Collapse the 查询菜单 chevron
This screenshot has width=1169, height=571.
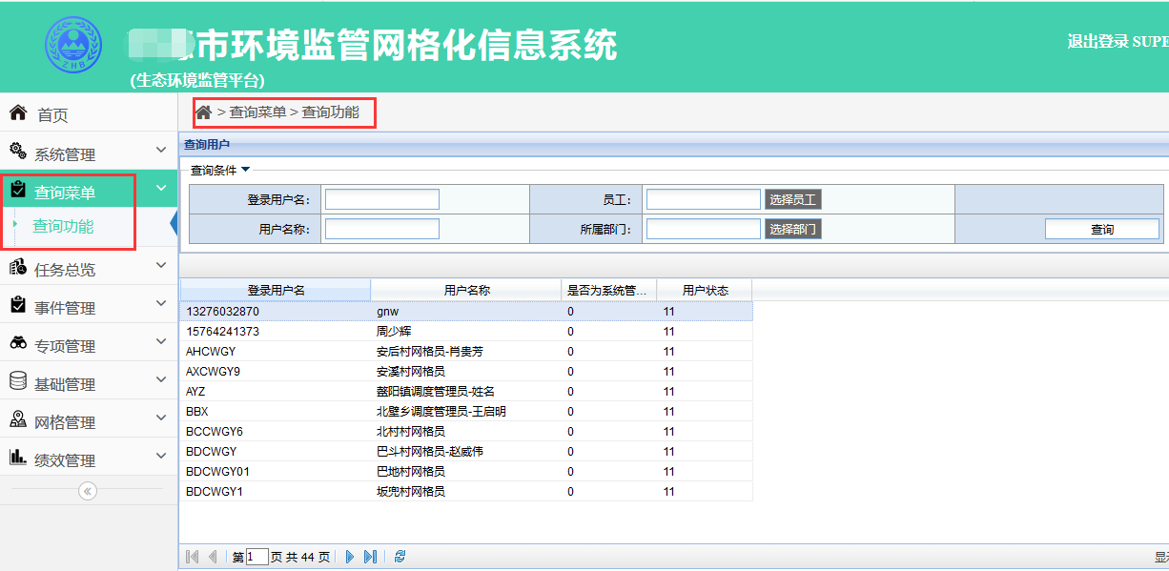pyautogui.click(x=160, y=188)
